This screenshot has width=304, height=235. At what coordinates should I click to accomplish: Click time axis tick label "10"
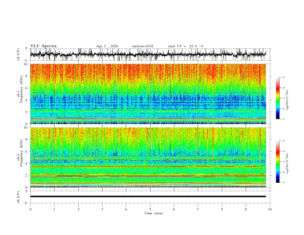[x=270, y=209]
